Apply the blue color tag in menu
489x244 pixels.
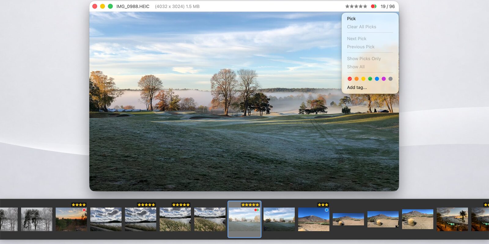coord(377,79)
